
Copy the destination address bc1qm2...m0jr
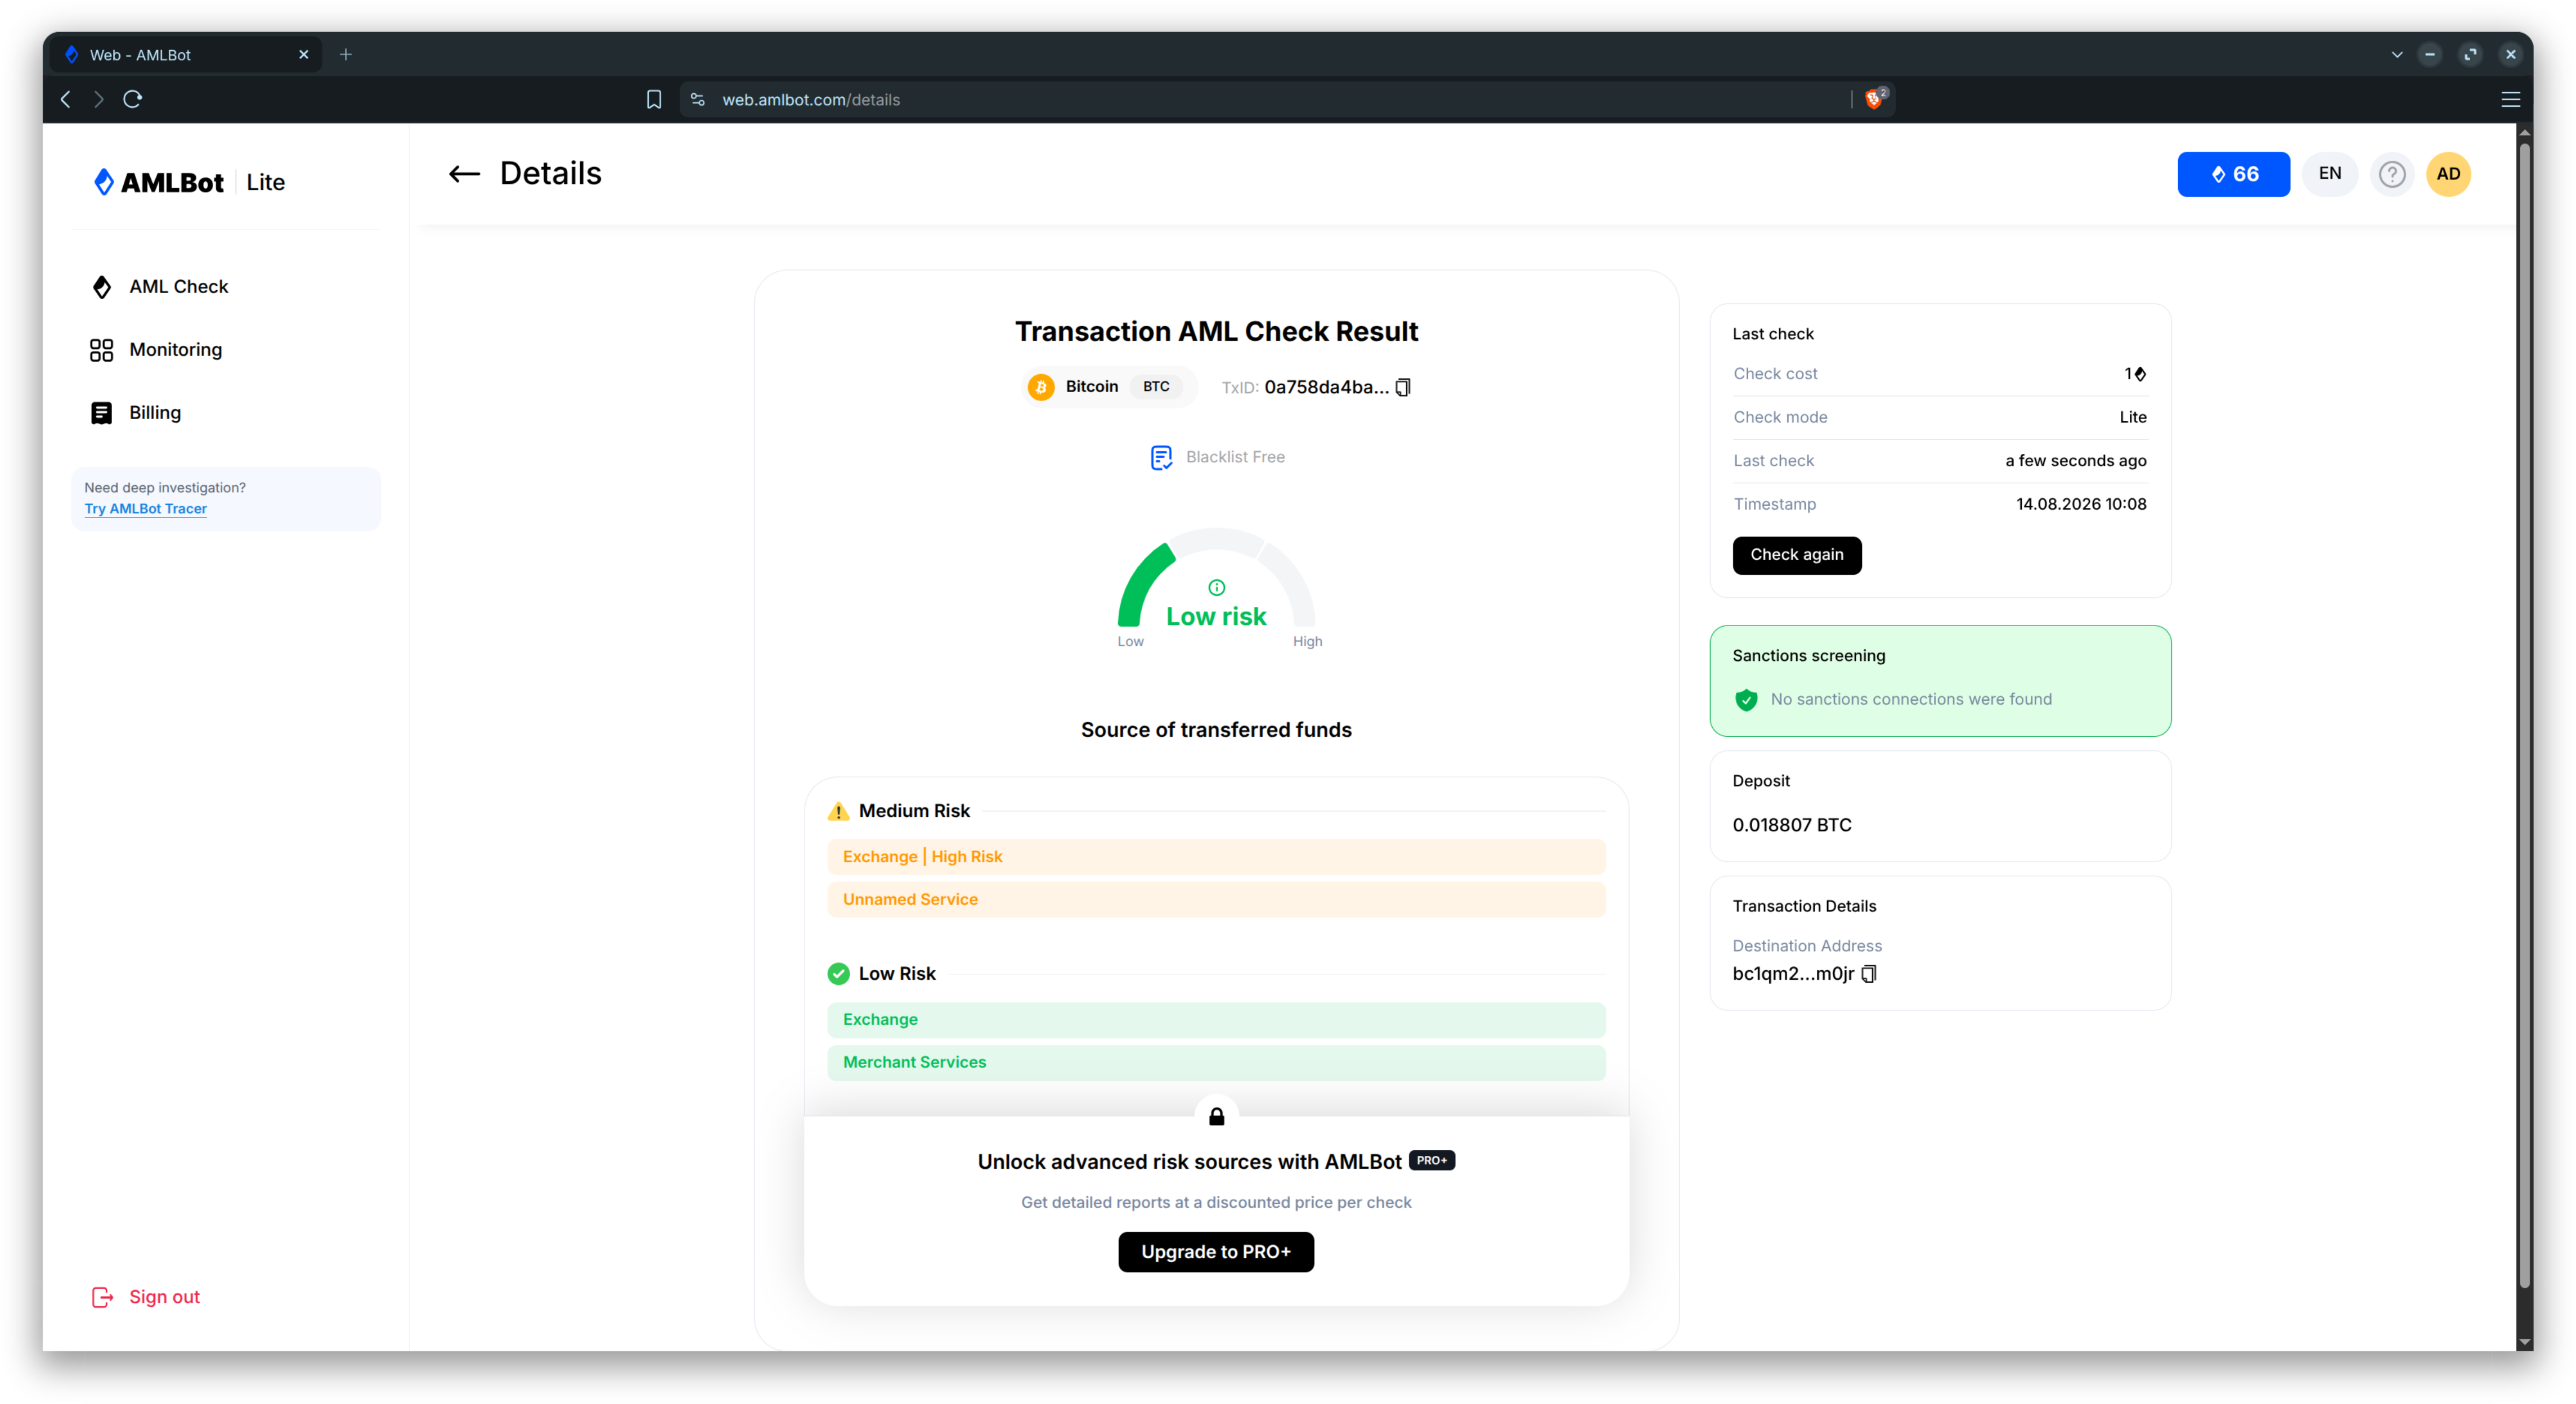pos(1869,973)
